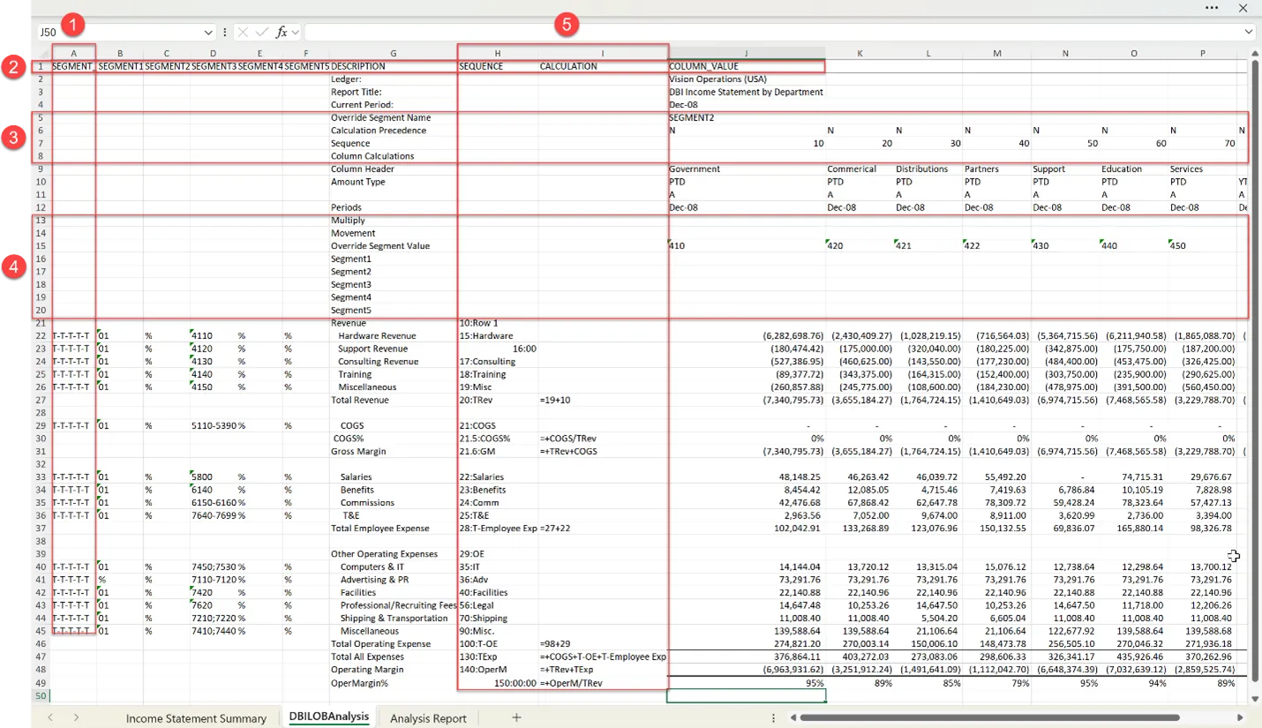Click DBI Income Statement by Department cell
The width and height of the screenshot is (1262, 728).
(747, 92)
